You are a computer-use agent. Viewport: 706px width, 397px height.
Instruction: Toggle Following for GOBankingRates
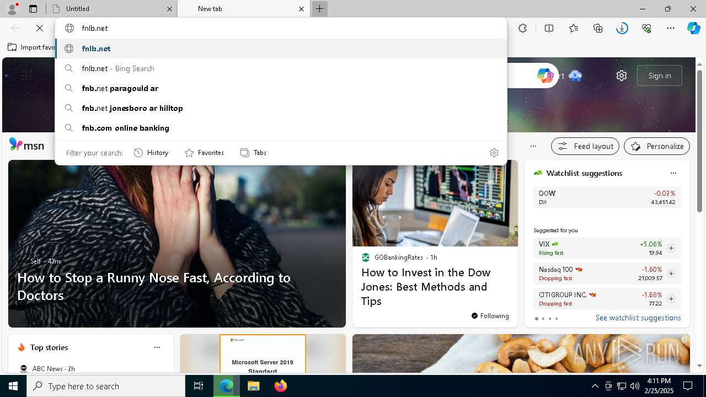click(x=490, y=316)
